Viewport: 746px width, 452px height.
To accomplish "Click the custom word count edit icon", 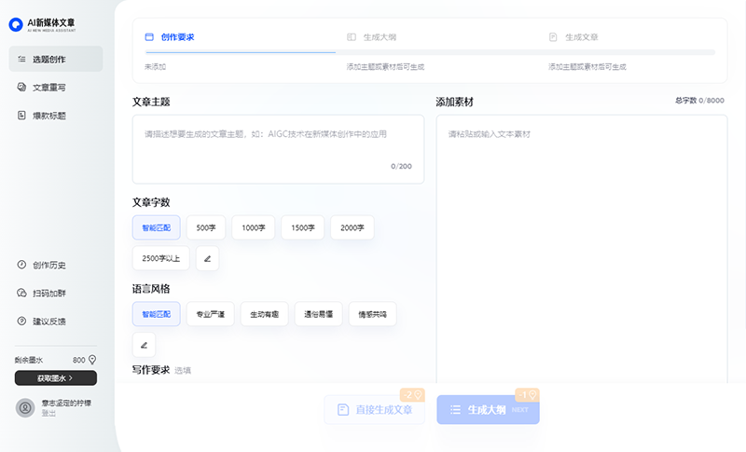I will coord(207,258).
